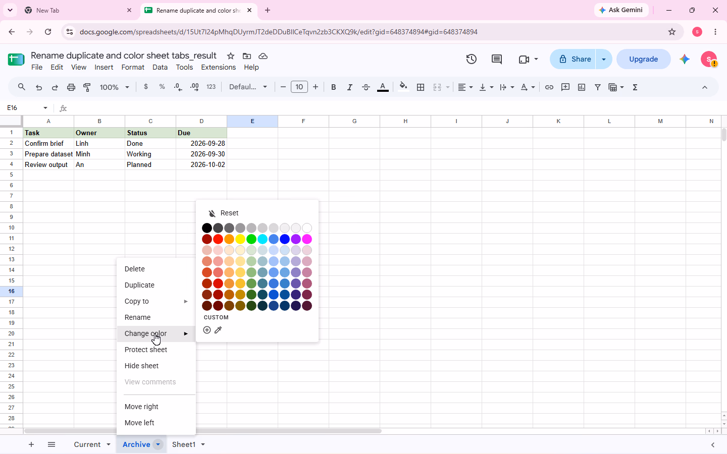This screenshot has width=727, height=454.
Task: Click the Create a filter funnel icon
Action: coord(598,87)
